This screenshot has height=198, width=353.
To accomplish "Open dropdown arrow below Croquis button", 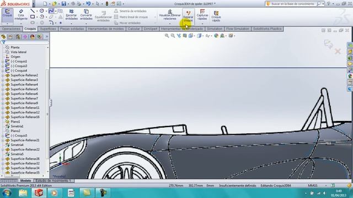I will pos(7,24).
